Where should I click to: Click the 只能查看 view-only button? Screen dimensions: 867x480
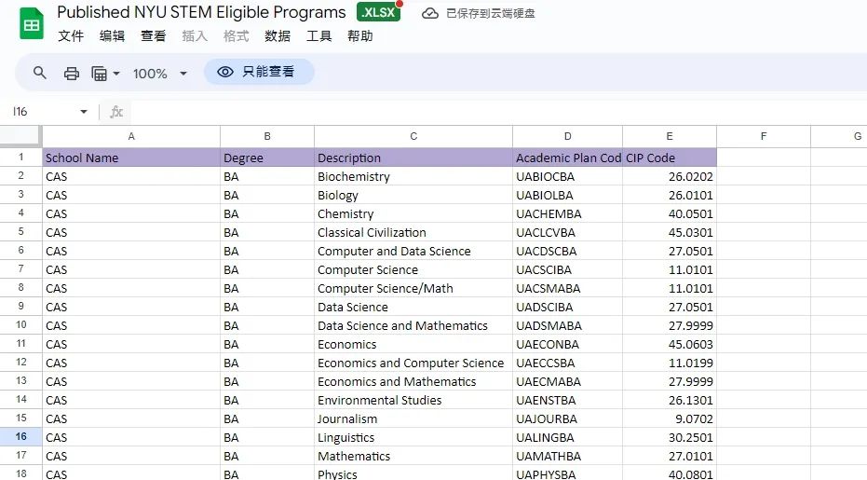tap(259, 72)
